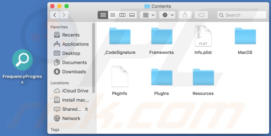This screenshot has height=136, width=271.
Task: Switch to icon view
Action: 103,15
